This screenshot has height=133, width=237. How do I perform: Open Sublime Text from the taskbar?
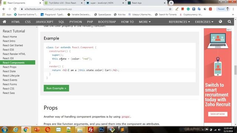pyautogui.click(x=123, y=130)
